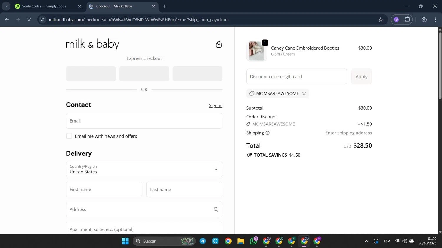Image resolution: width=442 pixels, height=248 pixels.
Task: Expand the Country/Region dropdown
Action: click(x=144, y=170)
